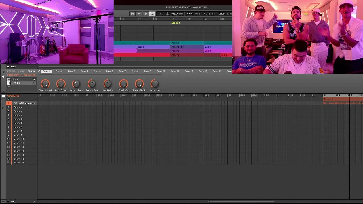Click the pencil paint mode icon

click(35, 201)
